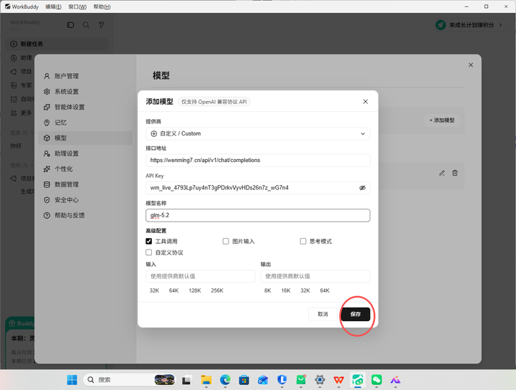This screenshot has width=516, height=390.
Task: Open 助理设置 settings section
Action: click(85, 153)
